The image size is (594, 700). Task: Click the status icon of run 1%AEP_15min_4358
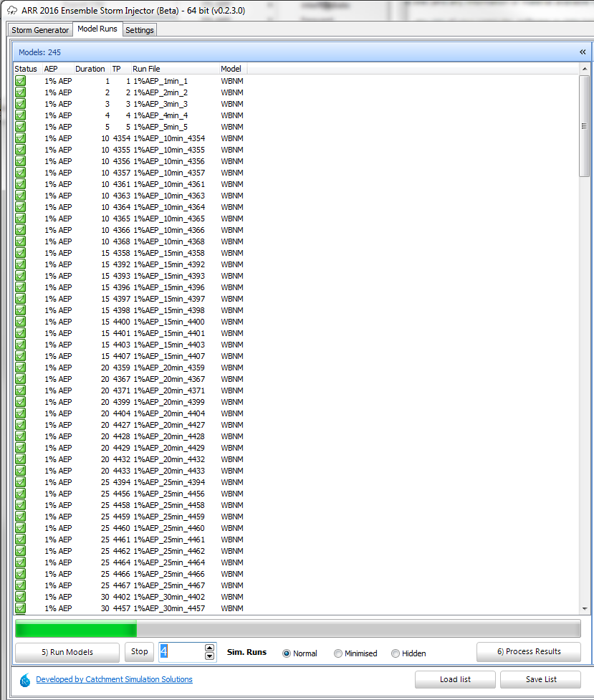point(20,253)
